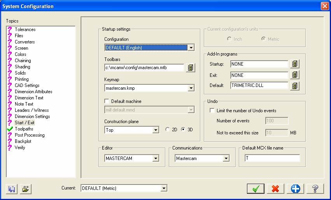Click the question mark icon beside Verify

pyautogui.click(x=10, y=148)
